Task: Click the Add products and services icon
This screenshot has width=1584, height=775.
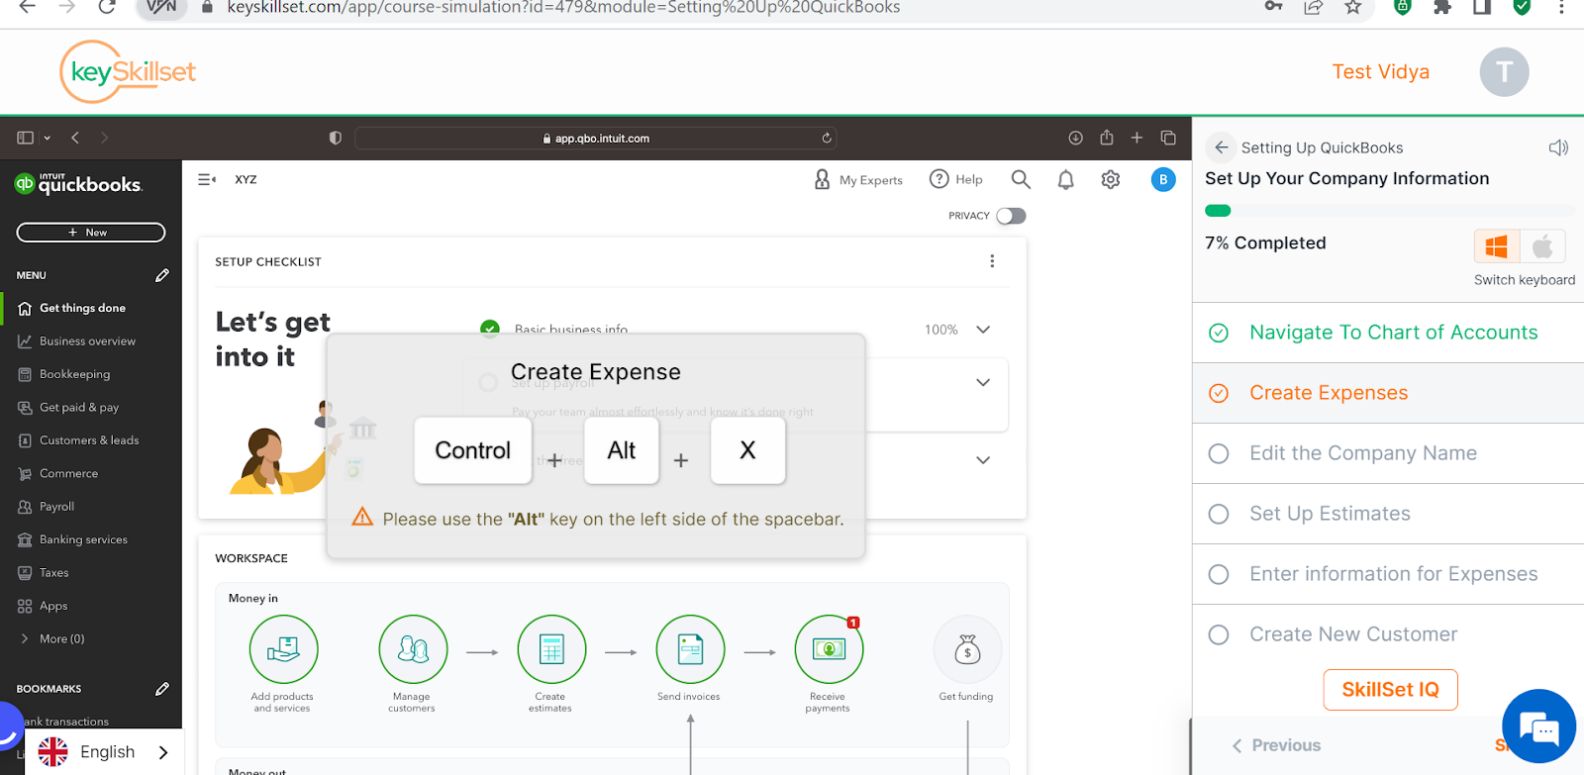Action: (283, 649)
